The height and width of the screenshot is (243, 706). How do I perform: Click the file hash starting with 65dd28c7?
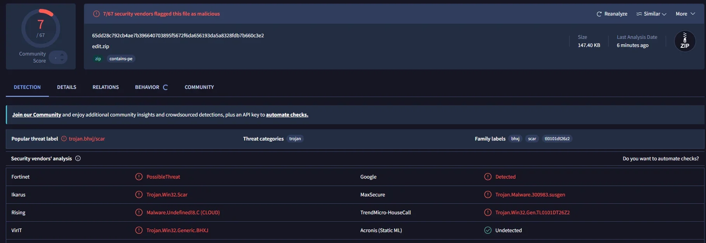click(178, 36)
